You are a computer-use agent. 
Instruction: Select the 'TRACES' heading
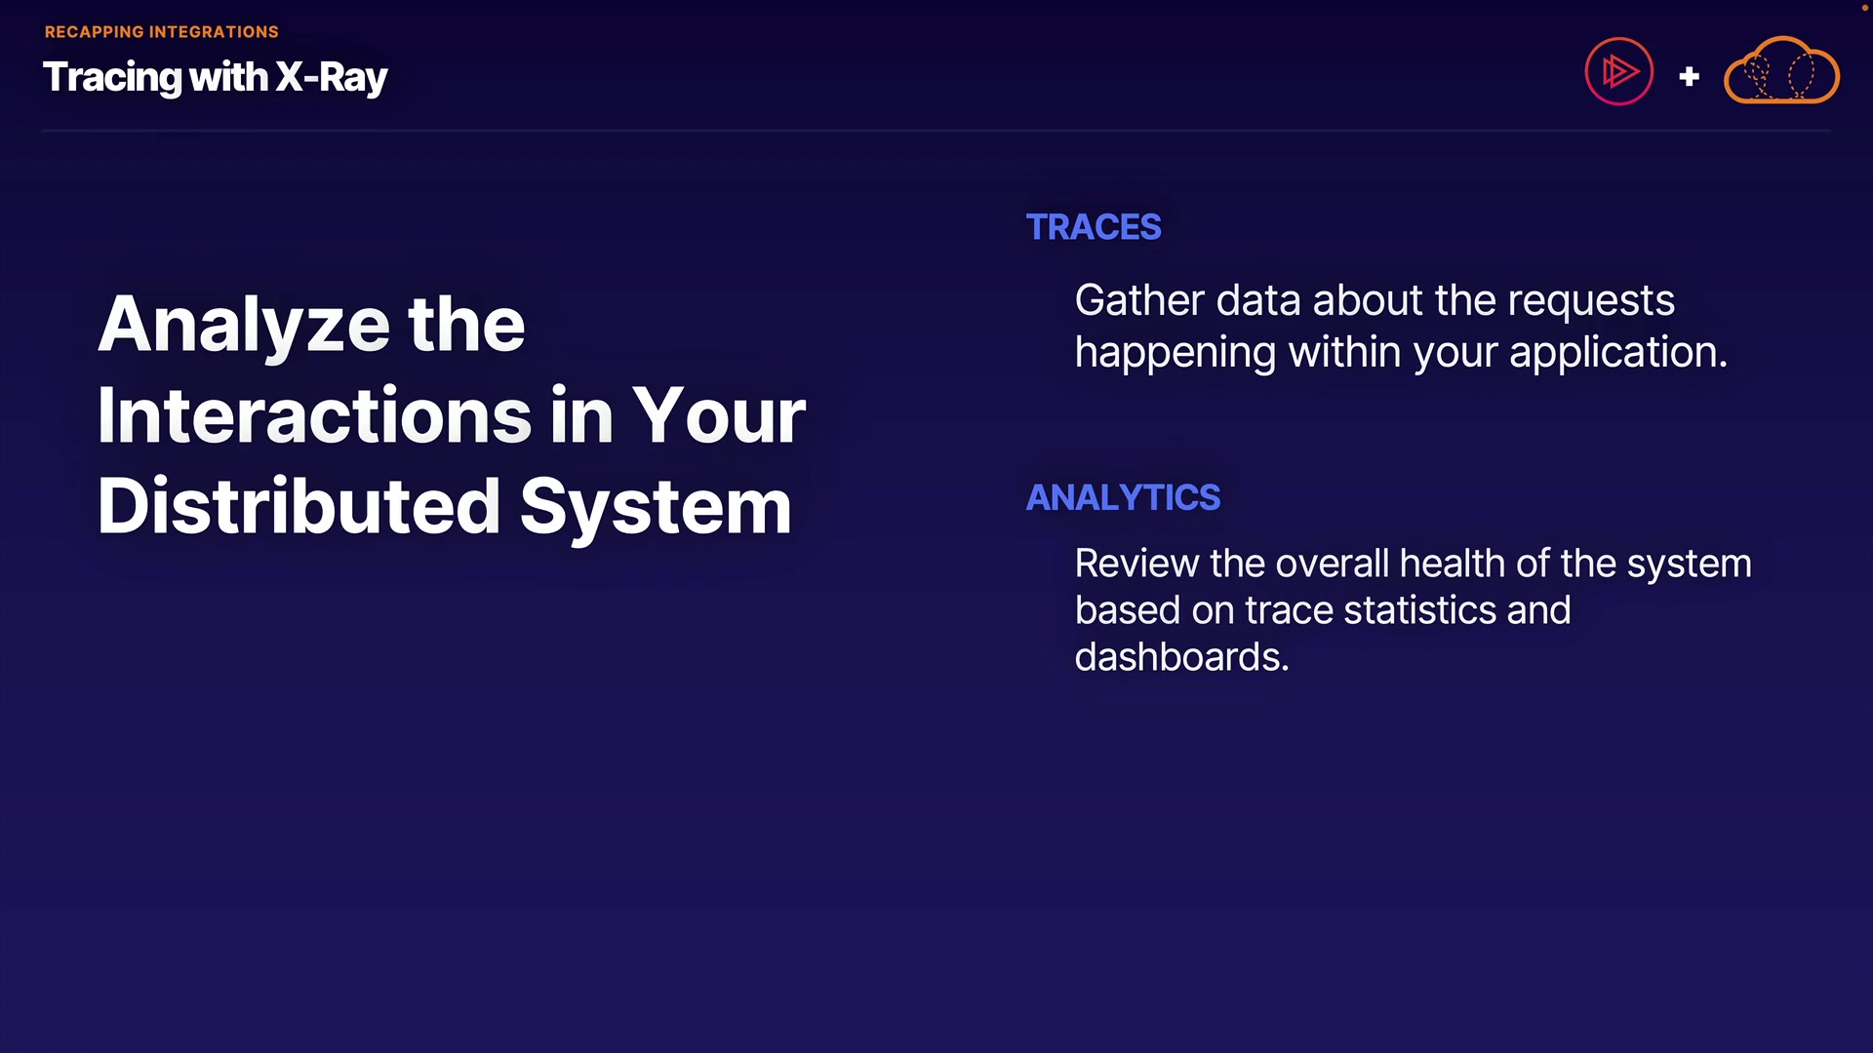click(x=1094, y=227)
